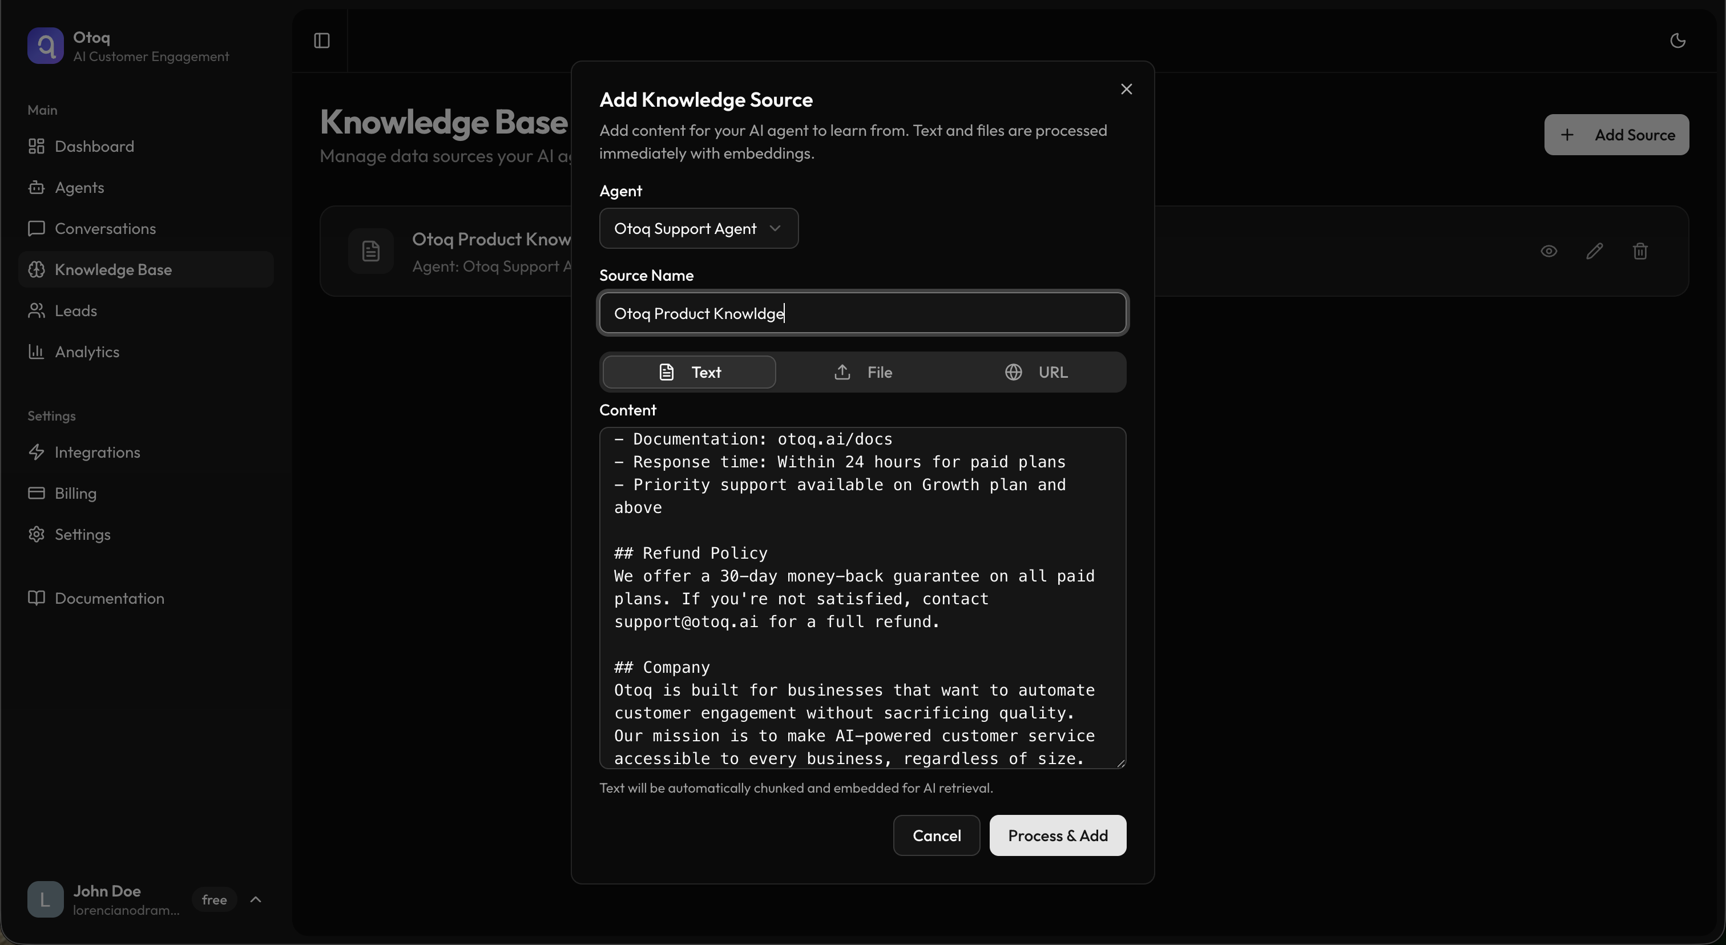1726x945 pixels.
Task: Switch to the URL source tab
Action: point(1036,373)
